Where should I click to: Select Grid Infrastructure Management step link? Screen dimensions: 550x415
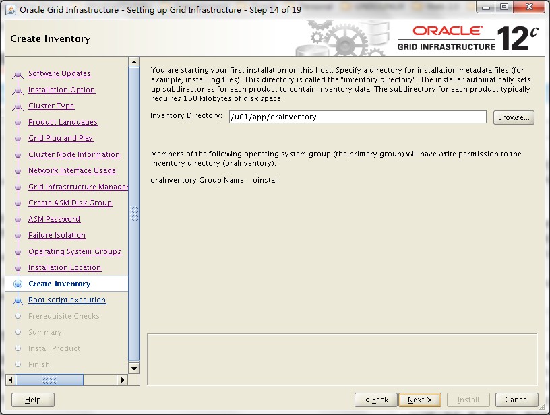(x=78, y=187)
